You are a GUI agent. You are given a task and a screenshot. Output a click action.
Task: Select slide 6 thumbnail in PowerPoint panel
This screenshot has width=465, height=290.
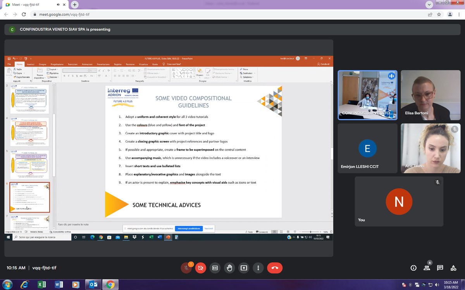(x=29, y=197)
